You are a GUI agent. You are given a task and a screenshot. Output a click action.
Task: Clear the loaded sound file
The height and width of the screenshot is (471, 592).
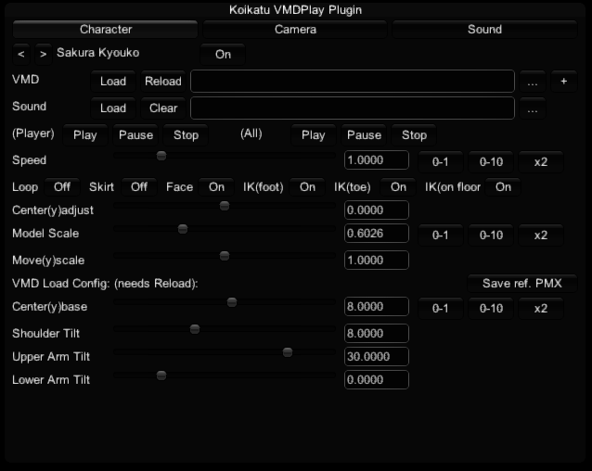point(163,108)
